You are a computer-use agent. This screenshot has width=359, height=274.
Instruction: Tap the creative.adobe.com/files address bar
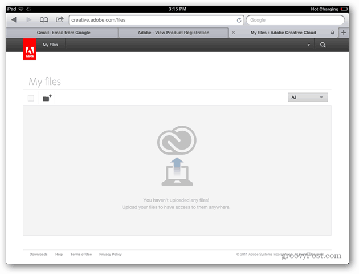click(x=156, y=20)
